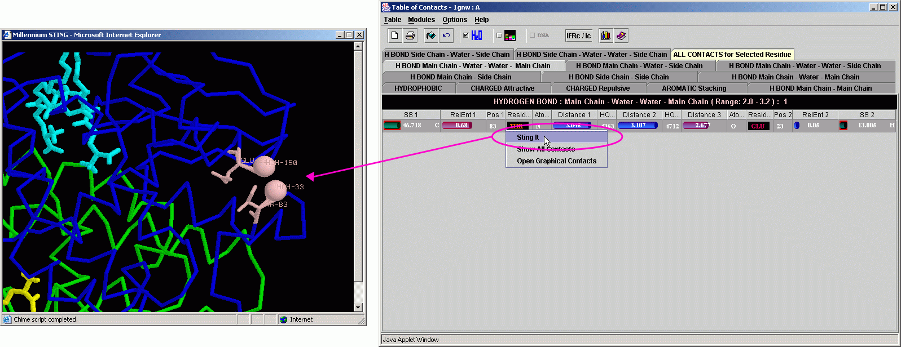Open the bar chart histogram icon
901x347 pixels.
606,35
